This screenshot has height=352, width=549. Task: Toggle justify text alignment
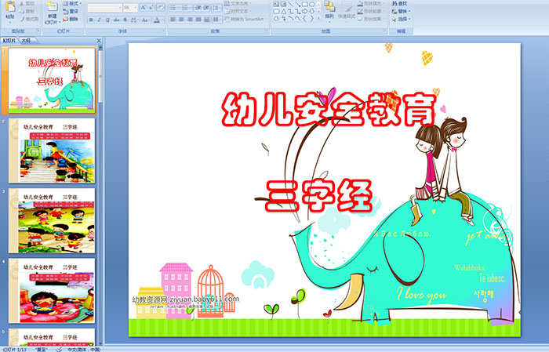click(198, 20)
